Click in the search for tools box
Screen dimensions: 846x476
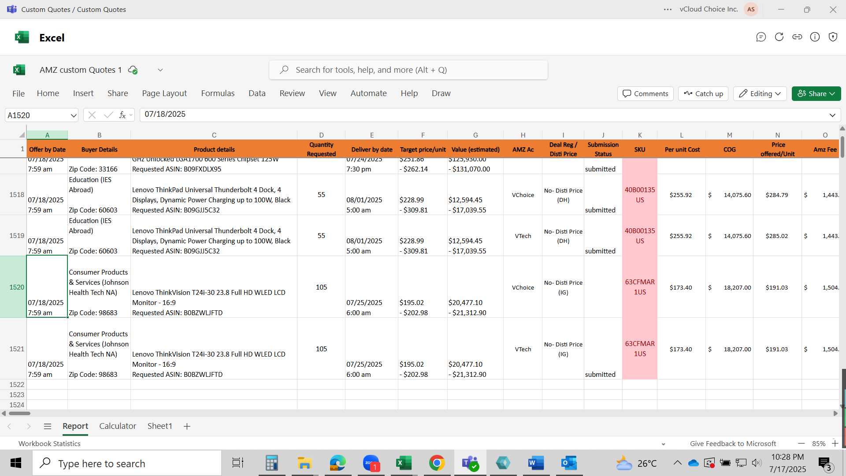point(408,70)
